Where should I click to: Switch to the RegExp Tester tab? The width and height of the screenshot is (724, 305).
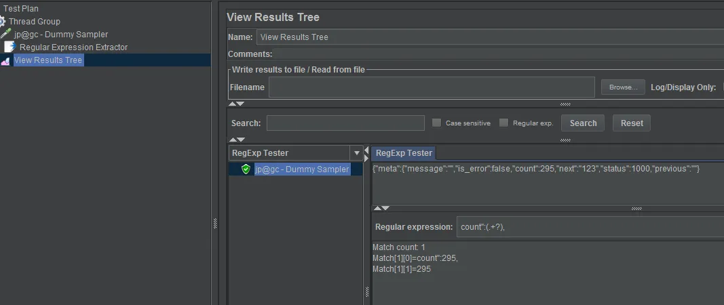(x=404, y=152)
